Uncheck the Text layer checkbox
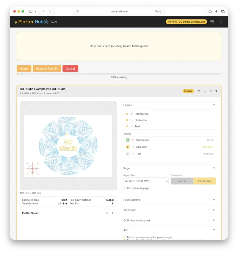This screenshot has width=238, height=253. tap(127, 126)
